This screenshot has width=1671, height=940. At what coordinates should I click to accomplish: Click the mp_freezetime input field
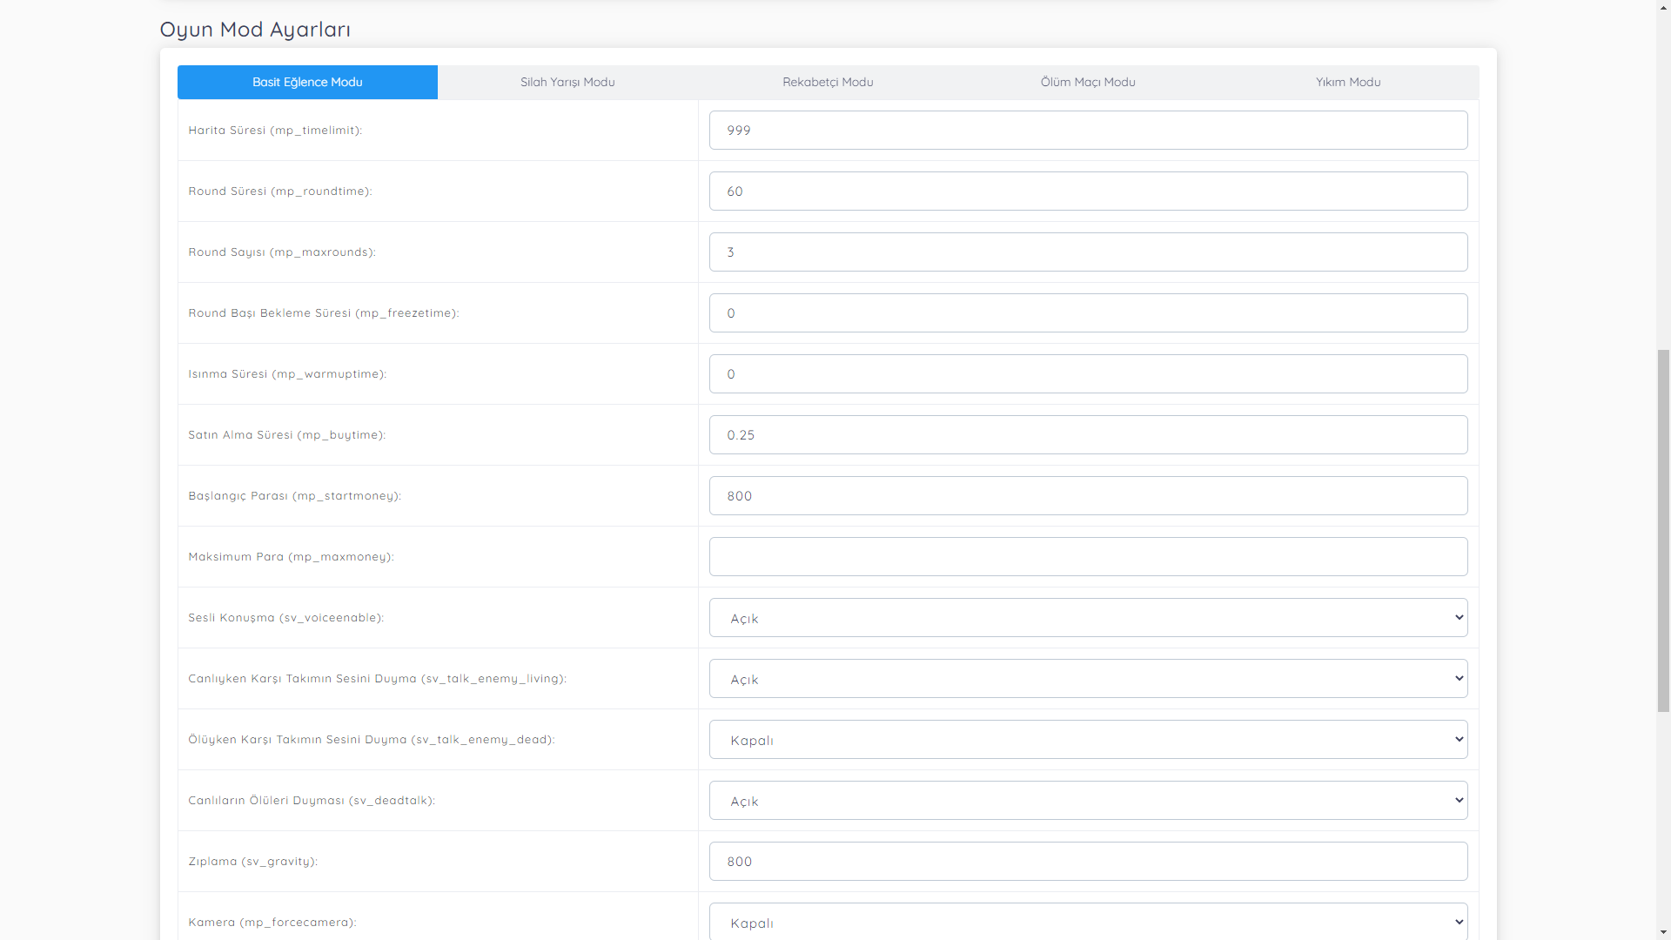pos(1088,312)
